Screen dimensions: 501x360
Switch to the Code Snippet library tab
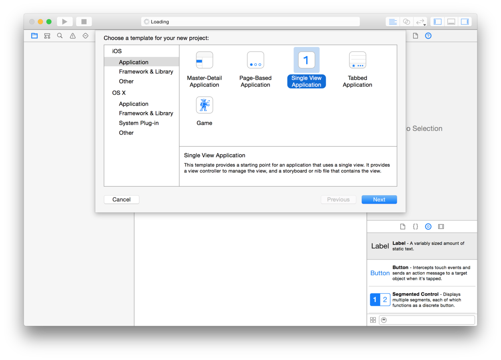pos(415,226)
